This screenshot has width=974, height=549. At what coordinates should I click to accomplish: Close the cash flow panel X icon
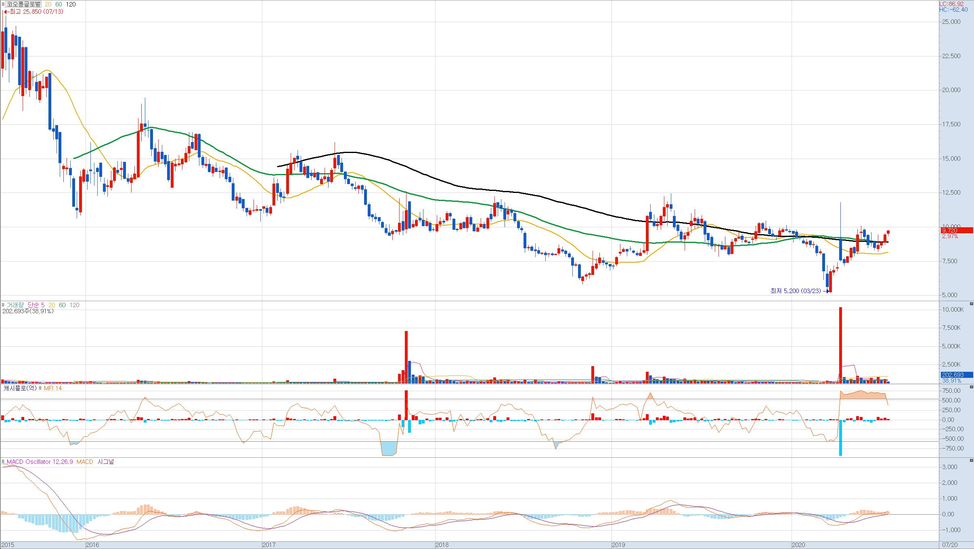click(971, 387)
